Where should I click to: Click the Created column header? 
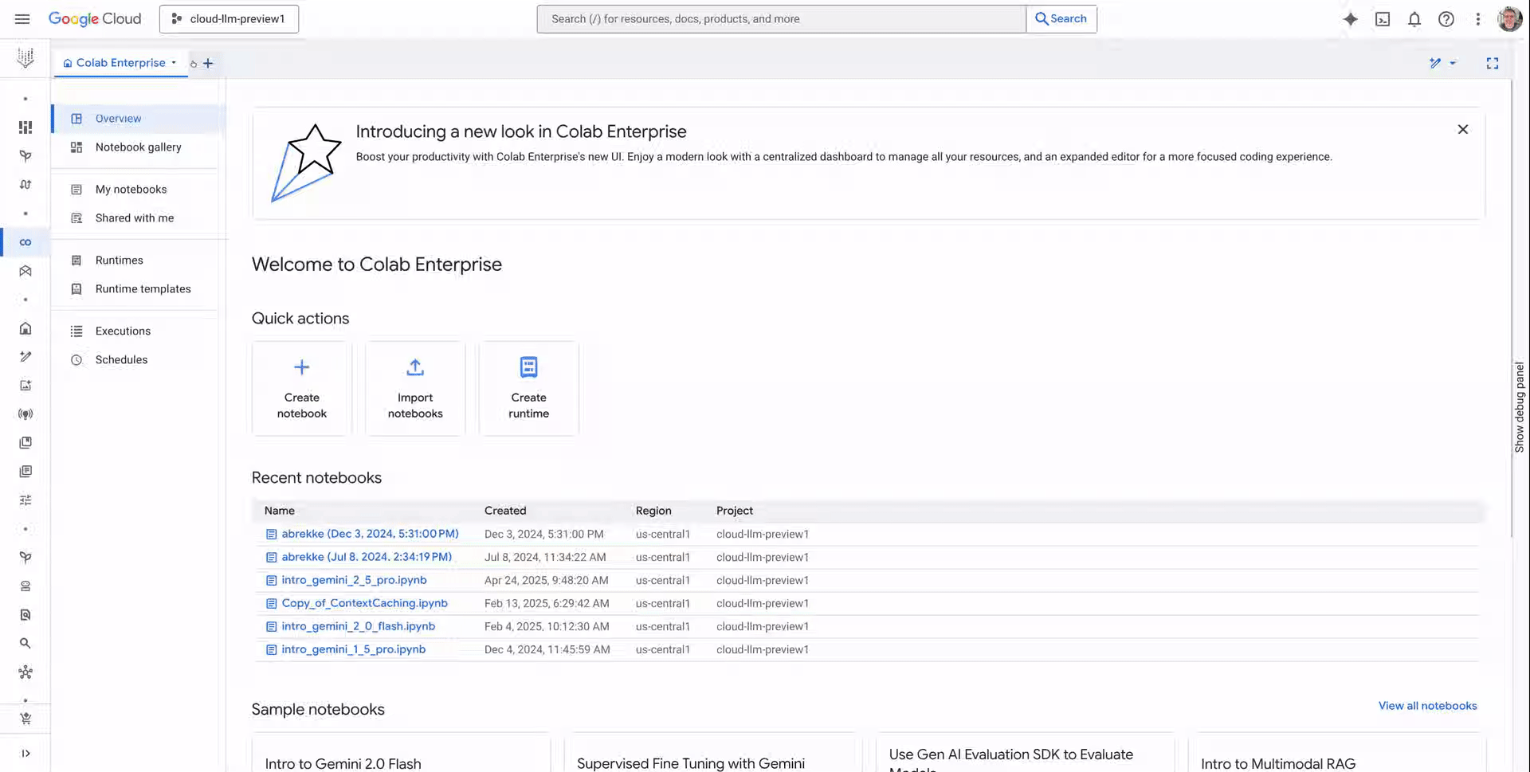point(505,511)
